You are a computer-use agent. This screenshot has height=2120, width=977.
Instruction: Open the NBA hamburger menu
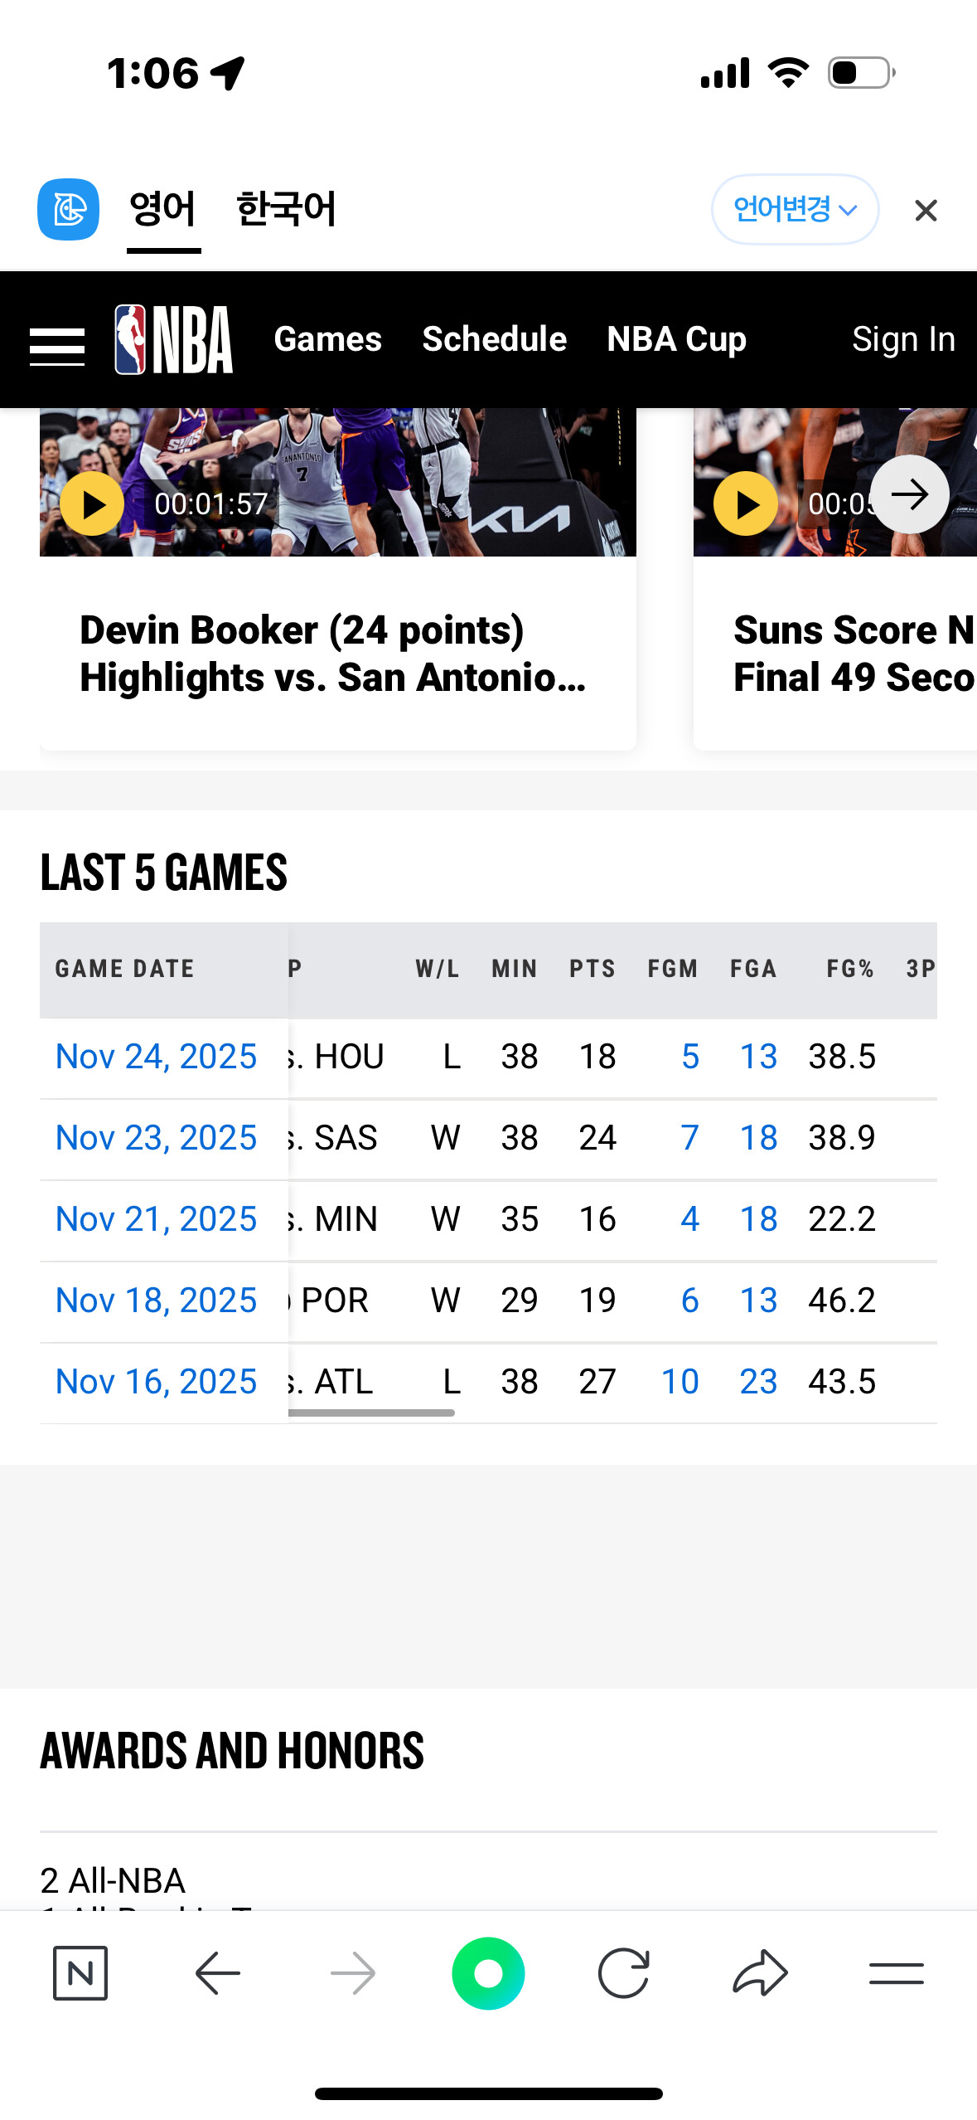tap(56, 345)
